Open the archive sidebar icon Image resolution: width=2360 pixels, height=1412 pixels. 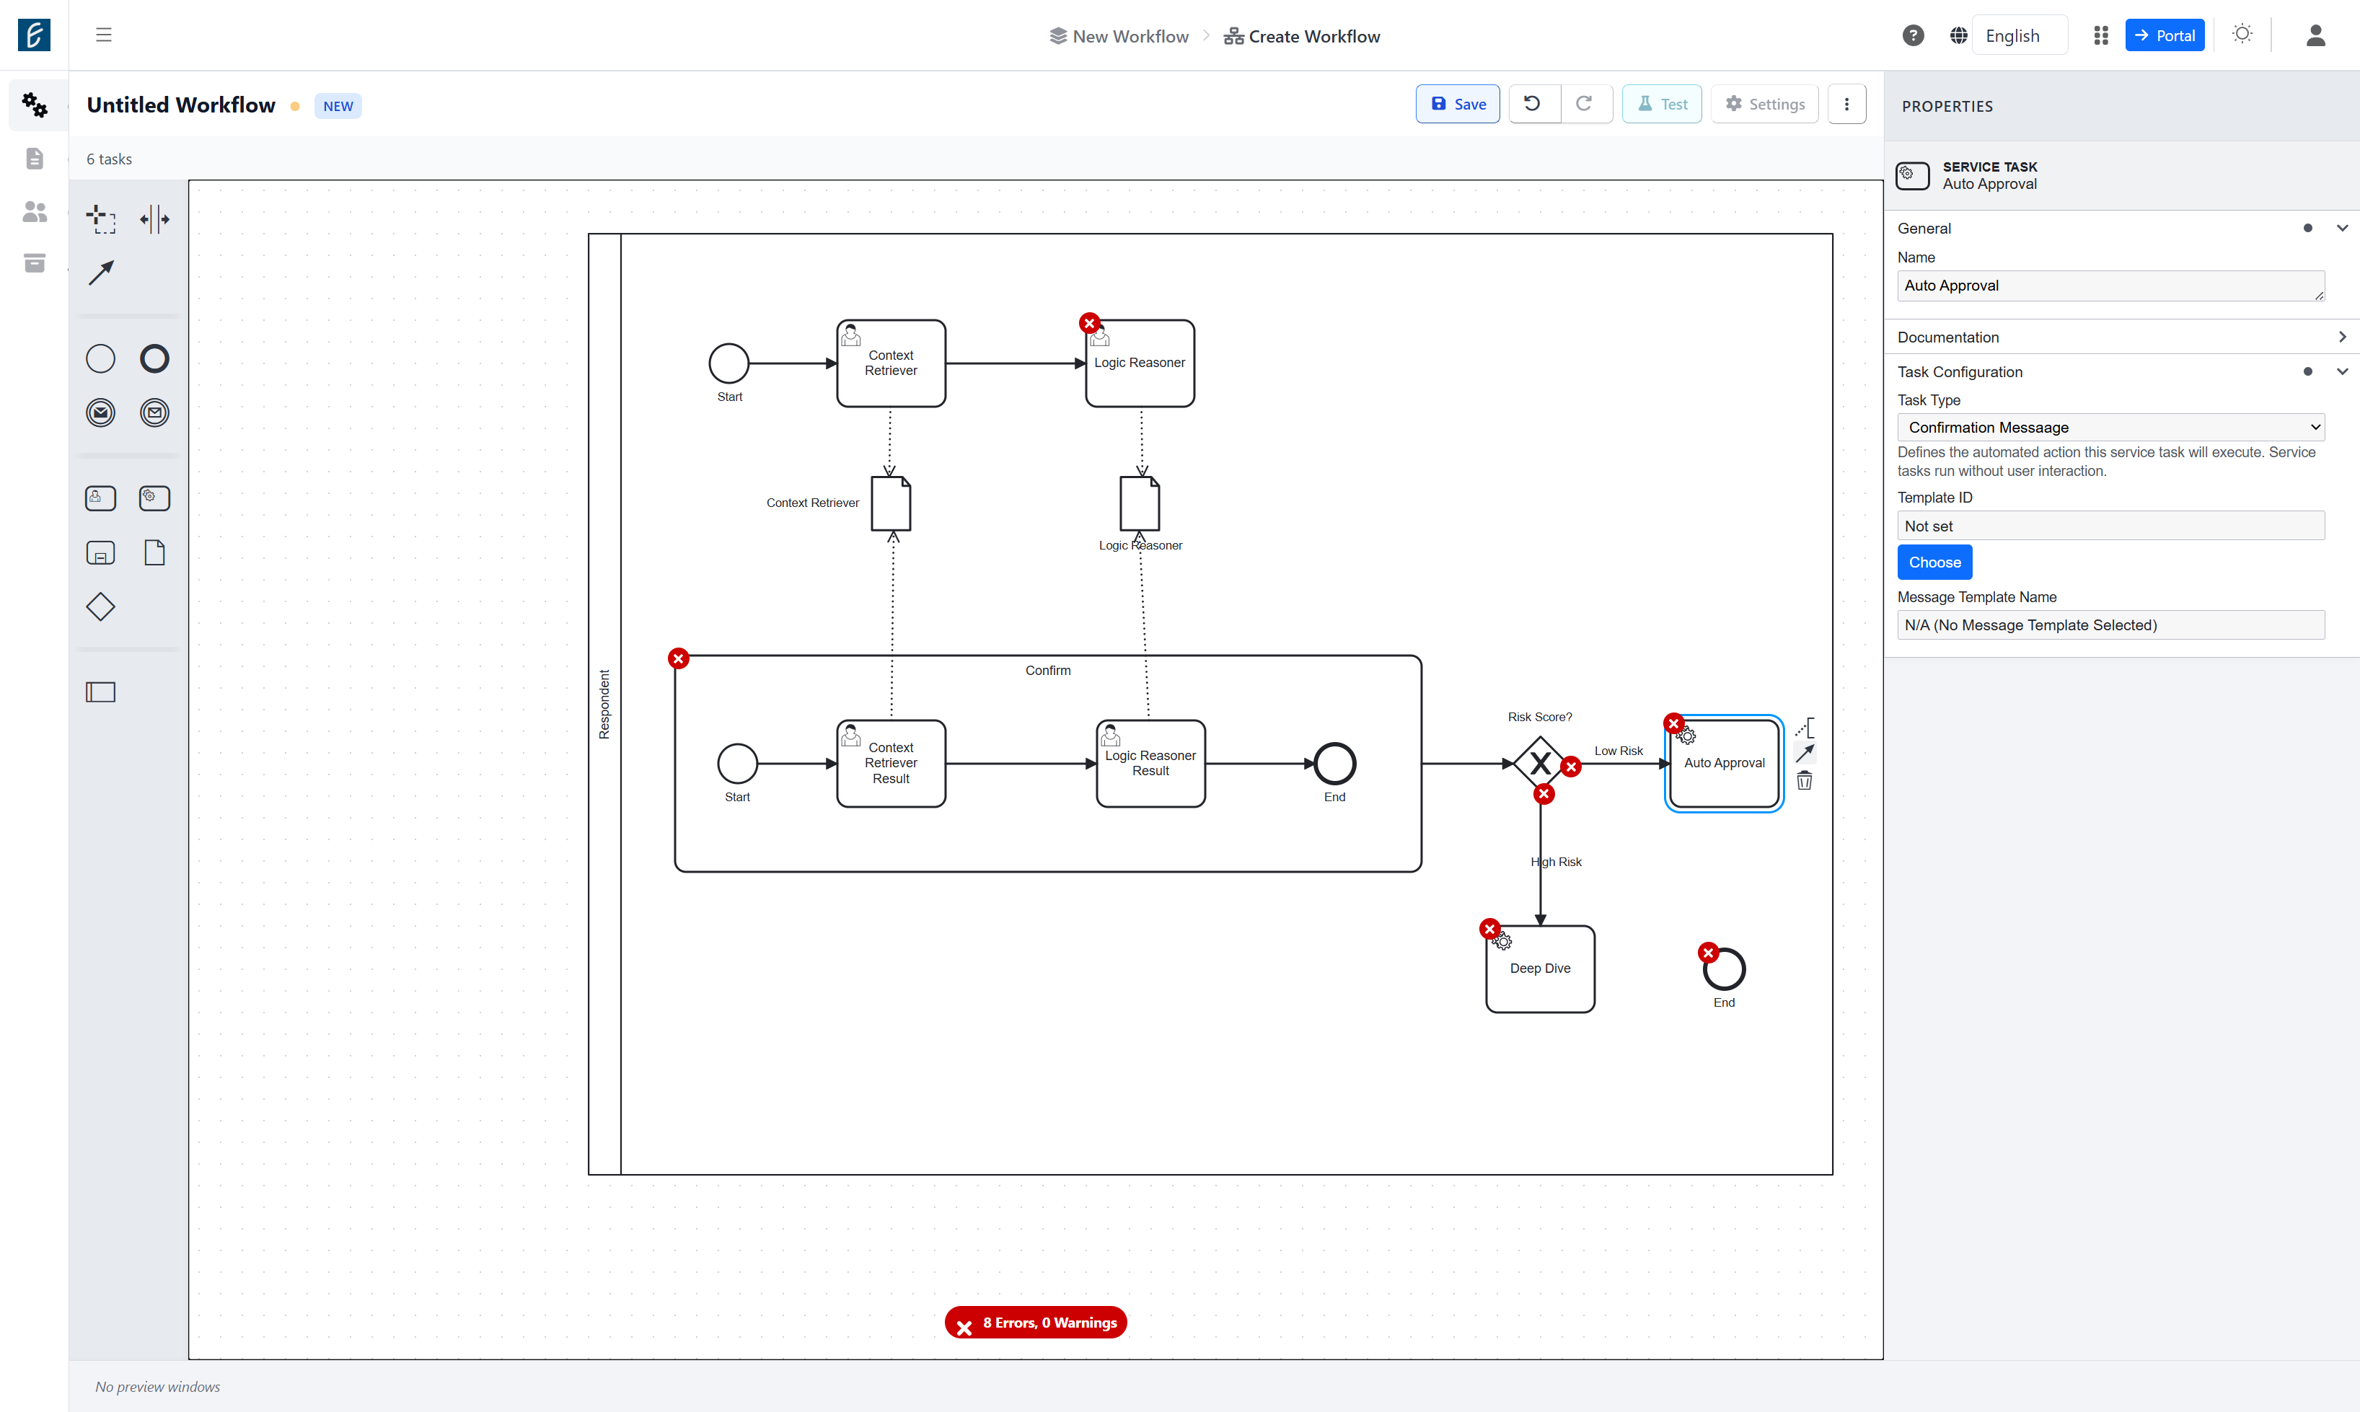click(35, 263)
